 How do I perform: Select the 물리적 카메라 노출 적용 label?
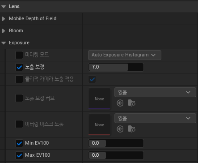click(49, 79)
